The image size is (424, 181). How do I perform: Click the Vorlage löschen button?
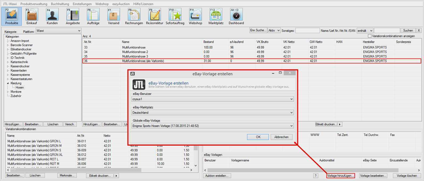coord(407,176)
